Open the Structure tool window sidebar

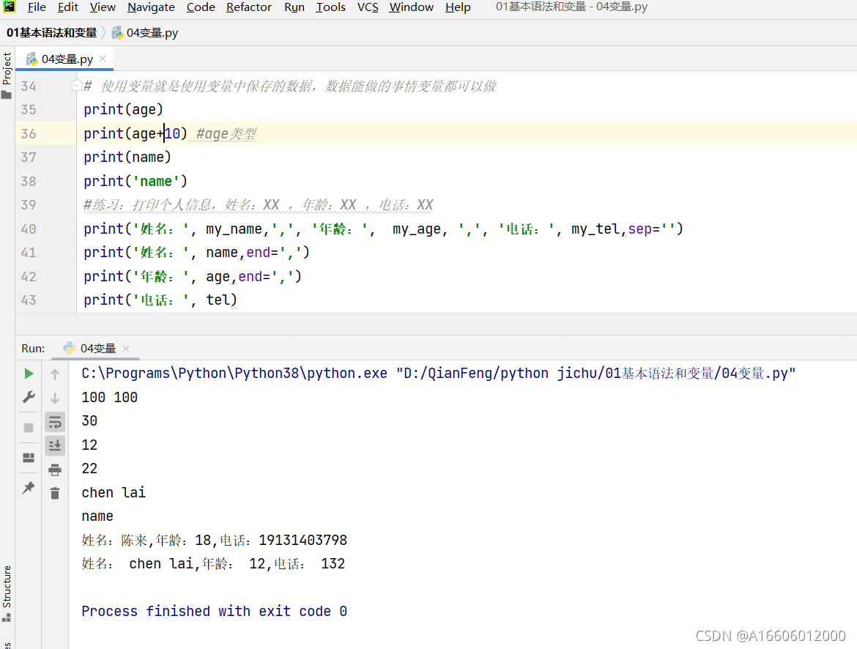7,593
